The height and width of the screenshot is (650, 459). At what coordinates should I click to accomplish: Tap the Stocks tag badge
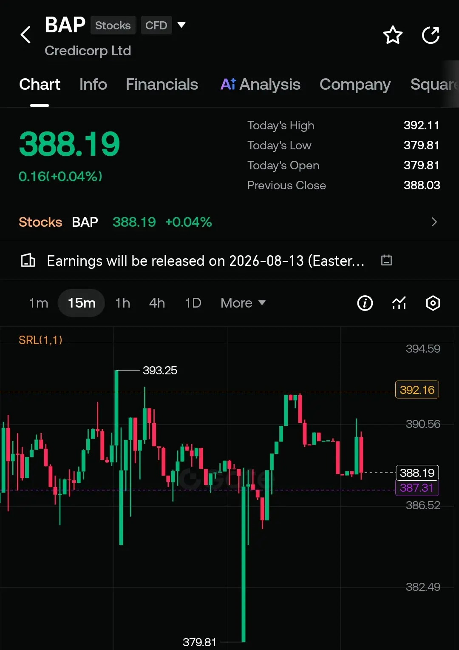(113, 25)
